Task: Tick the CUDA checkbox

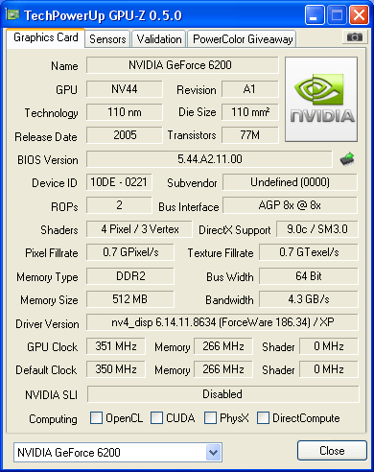Action: 156,418
